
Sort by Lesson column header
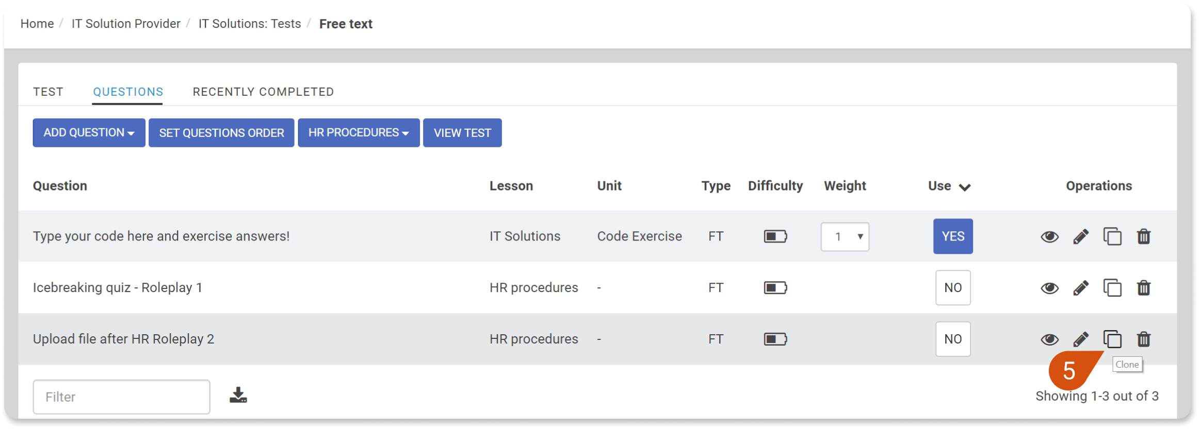tap(511, 186)
